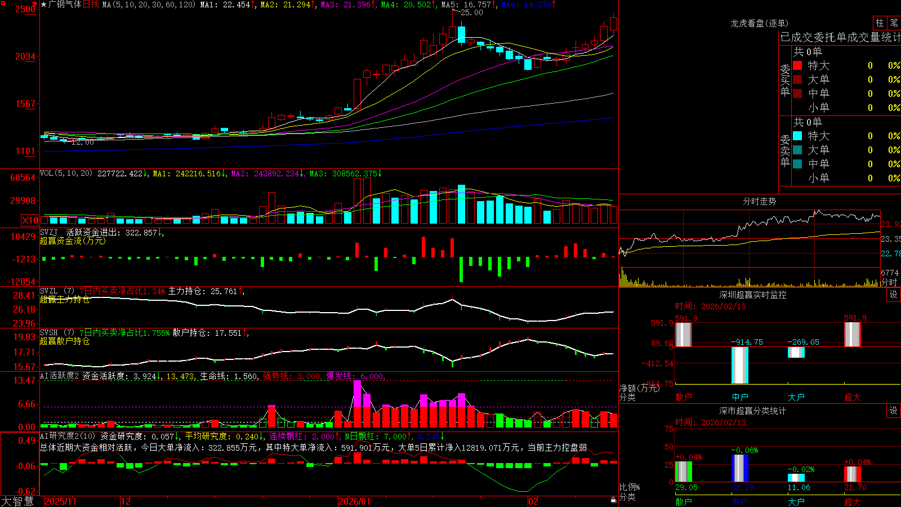Click the 12 month timeline marker
Screen dimensions: 901x507
[126, 501]
